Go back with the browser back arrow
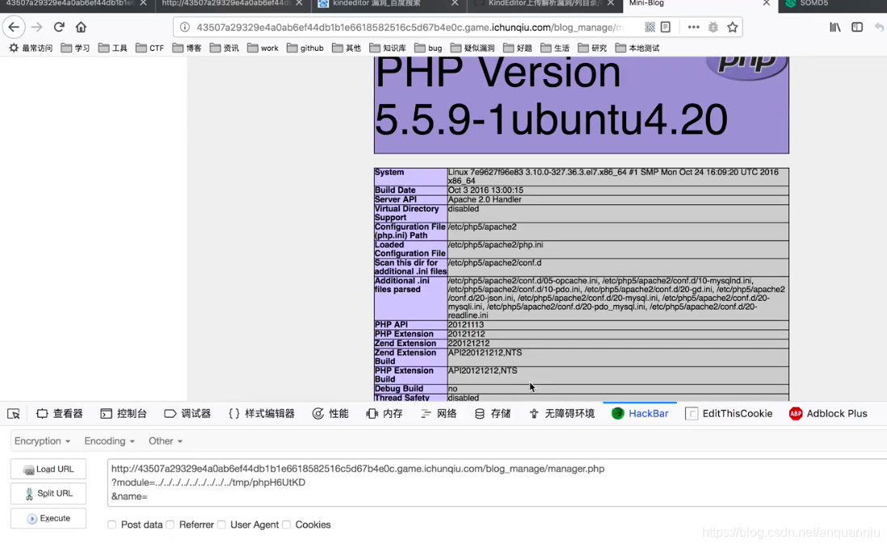The image size is (887, 547). point(14,27)
